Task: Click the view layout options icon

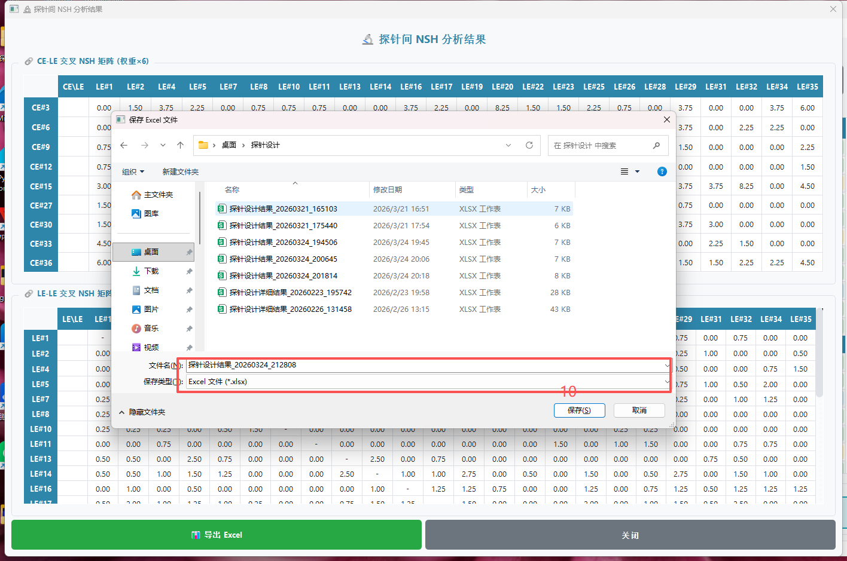Action: click(x=624, y=171)
